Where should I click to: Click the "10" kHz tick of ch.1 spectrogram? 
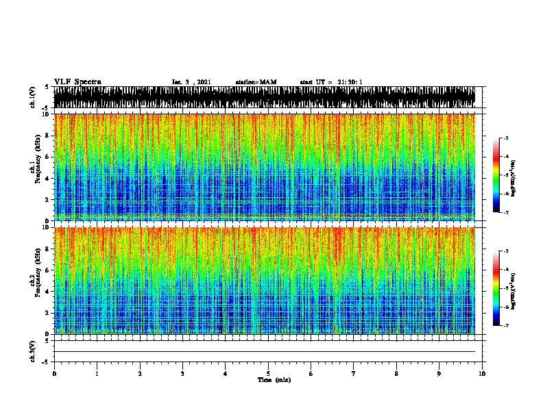tap(46, 114)
